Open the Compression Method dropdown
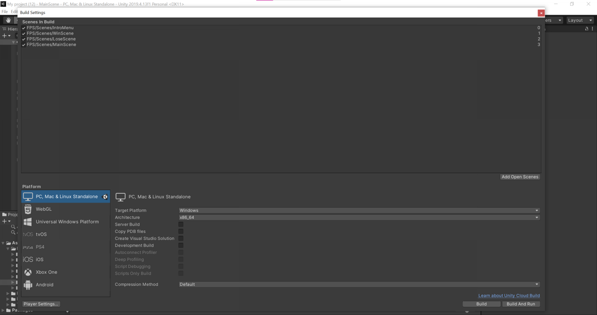This screenshot has height=315, width=597. click(x=358, y=284)
